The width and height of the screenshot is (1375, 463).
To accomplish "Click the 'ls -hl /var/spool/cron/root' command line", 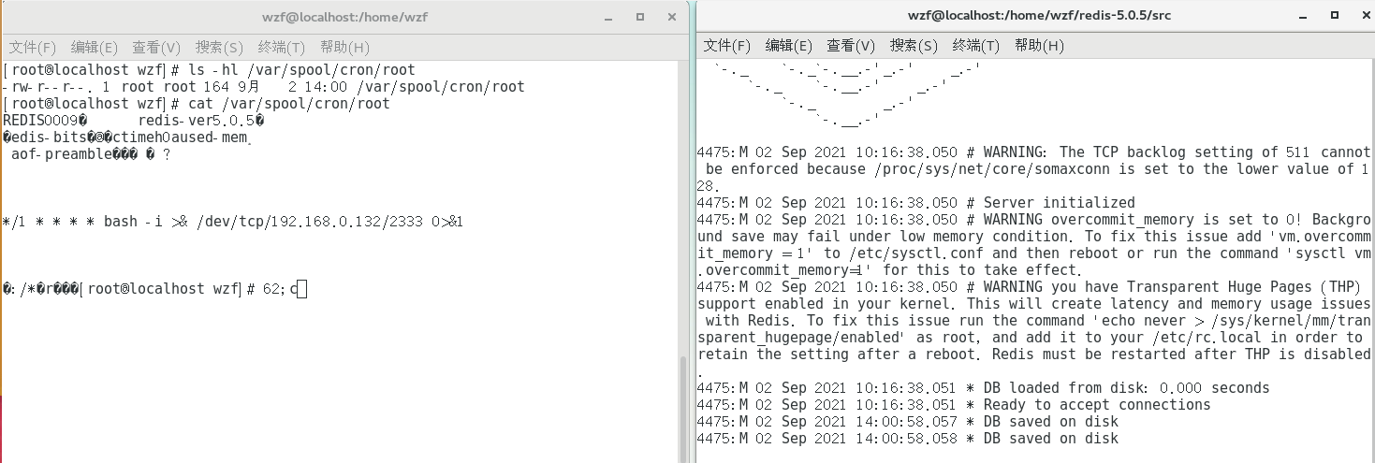I will coord(209,70).
